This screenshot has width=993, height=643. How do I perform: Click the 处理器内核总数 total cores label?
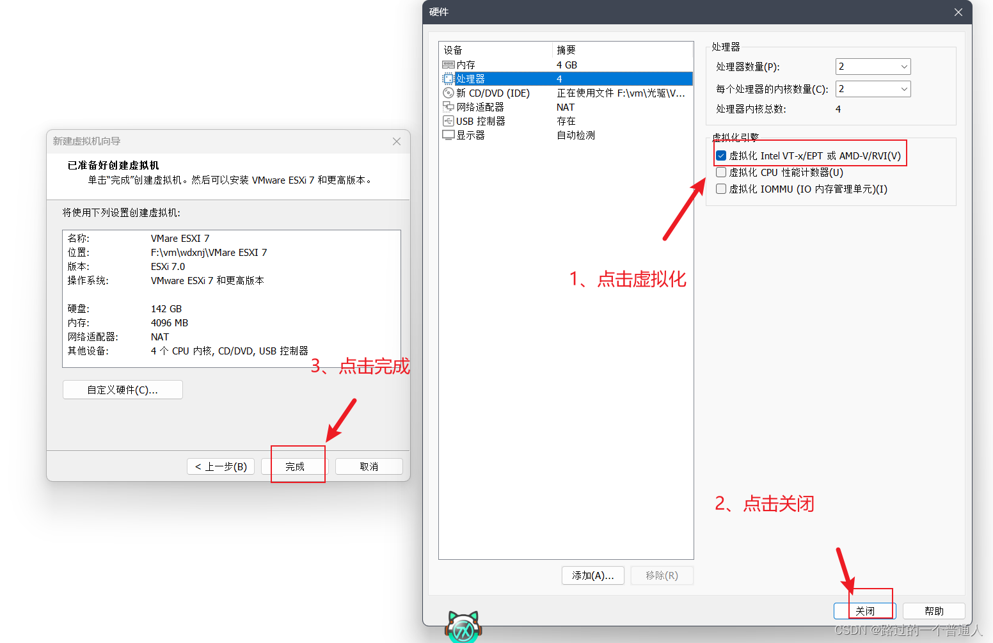point(751,109)
